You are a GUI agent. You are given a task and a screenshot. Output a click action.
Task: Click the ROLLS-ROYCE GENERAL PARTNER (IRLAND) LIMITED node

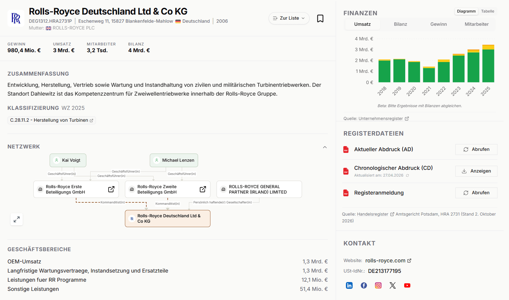point(259,189)
